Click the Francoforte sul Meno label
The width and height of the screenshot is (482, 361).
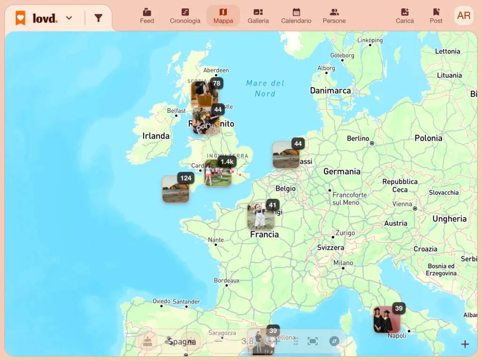pyautogui.click(x=350, y=199)
